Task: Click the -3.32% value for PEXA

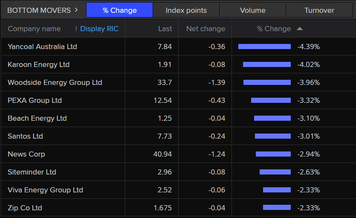Action: pyautogui.click(x=309, y=100)
